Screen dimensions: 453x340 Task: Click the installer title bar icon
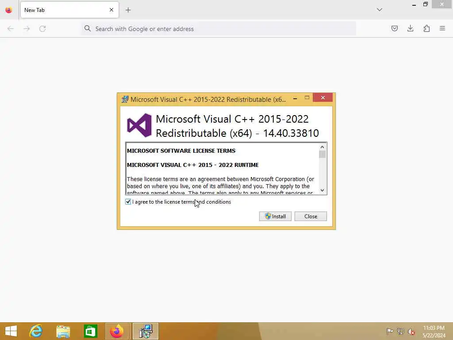click(x=125, y=99)
